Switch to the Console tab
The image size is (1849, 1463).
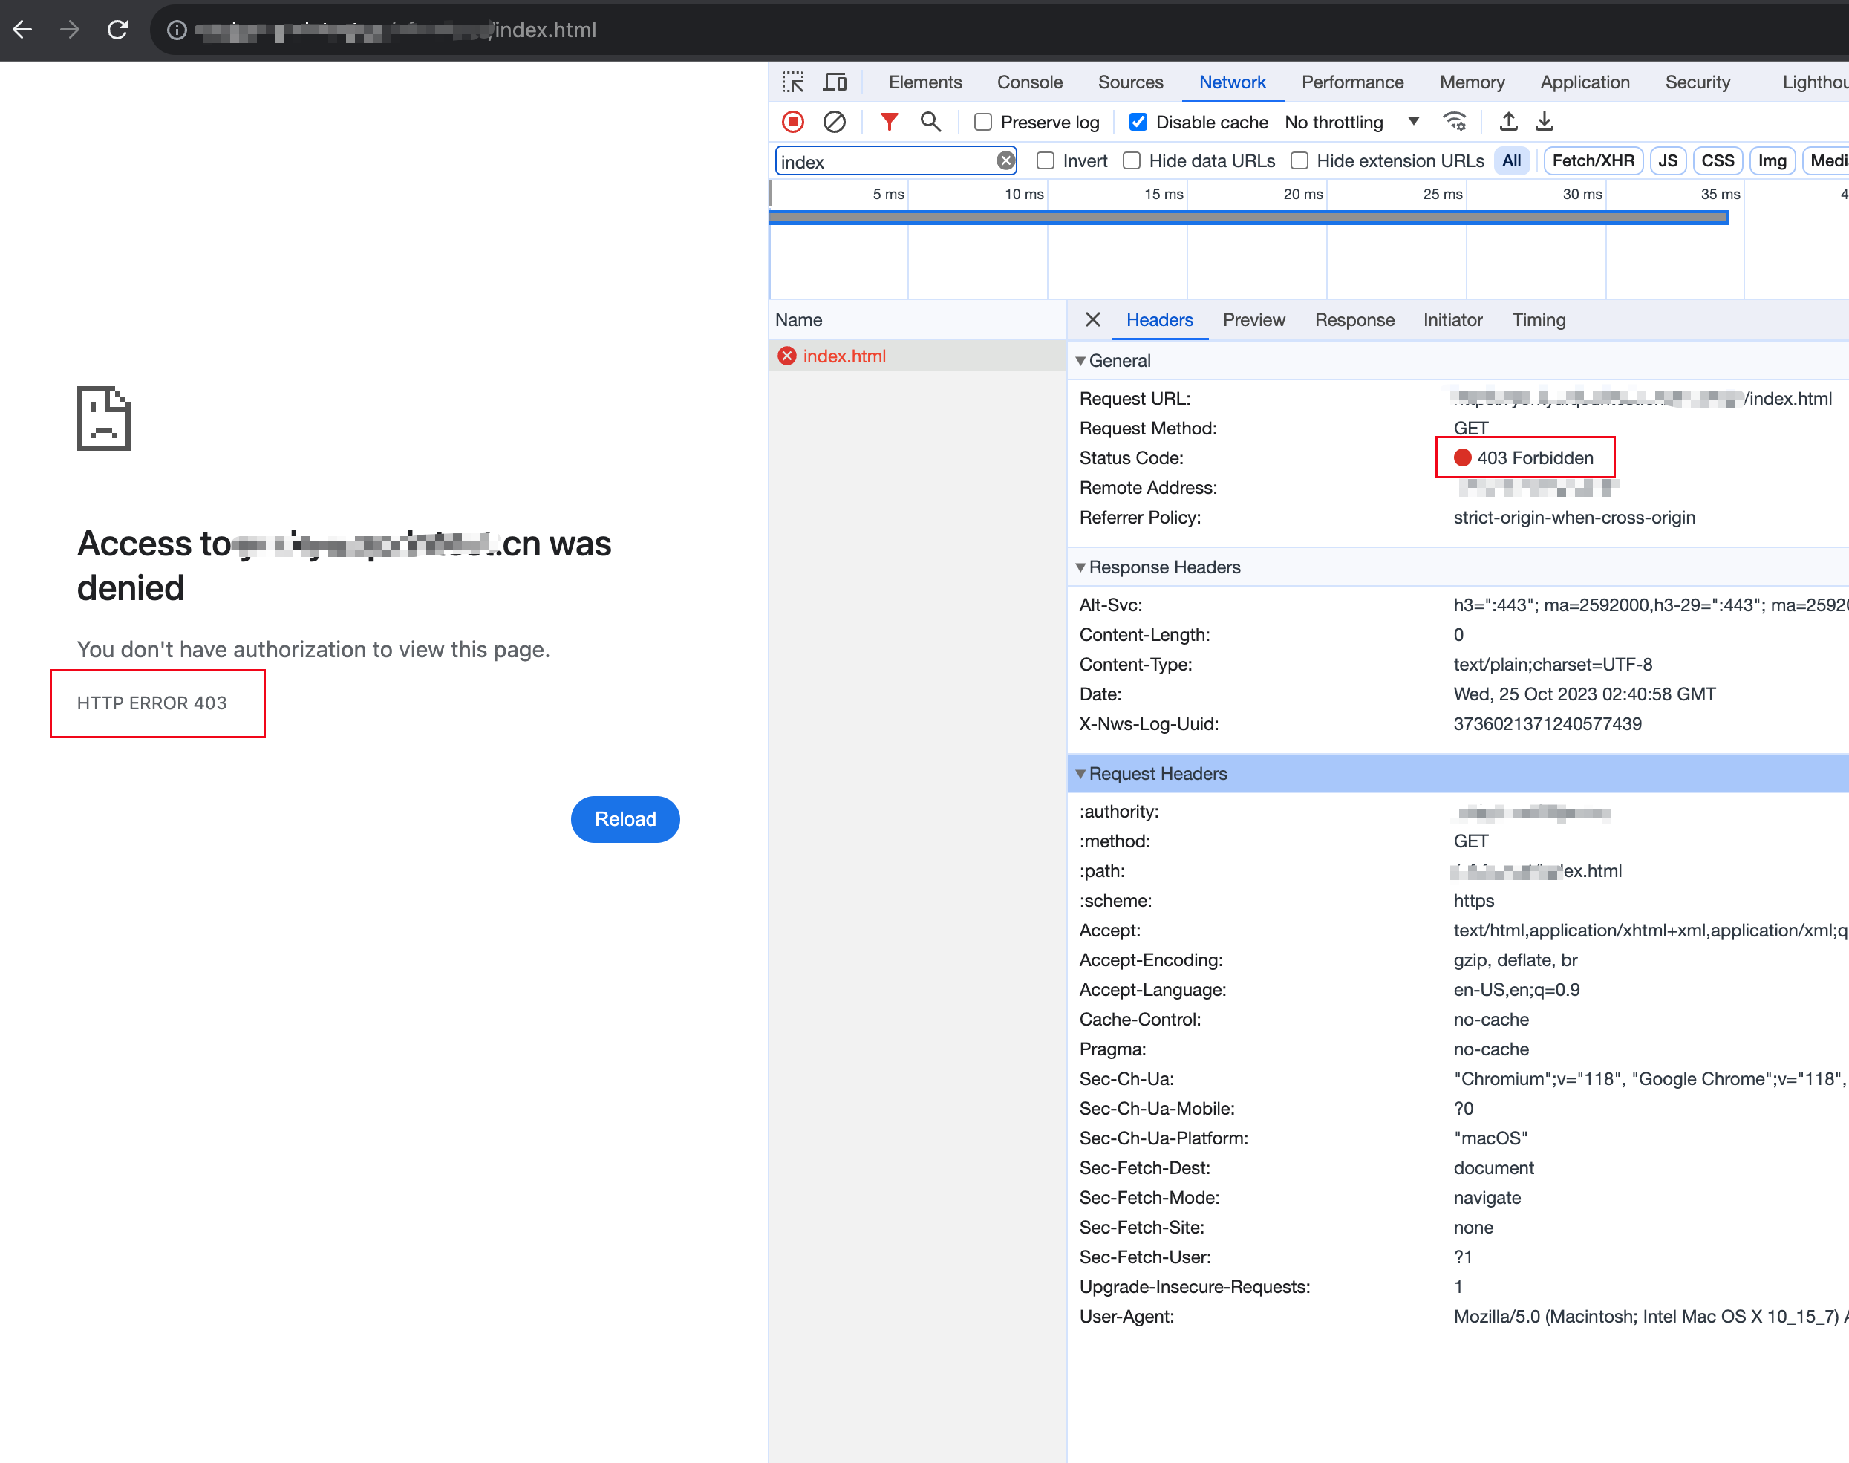[1029, 82]
